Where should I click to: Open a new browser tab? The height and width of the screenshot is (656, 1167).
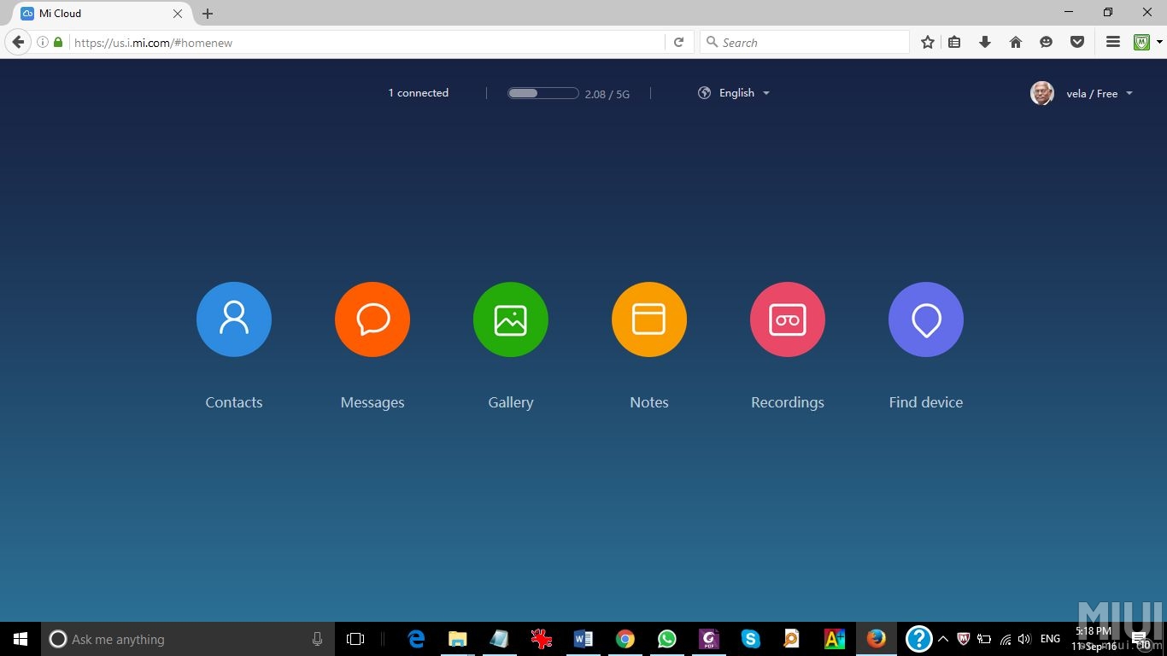point(208,14)
